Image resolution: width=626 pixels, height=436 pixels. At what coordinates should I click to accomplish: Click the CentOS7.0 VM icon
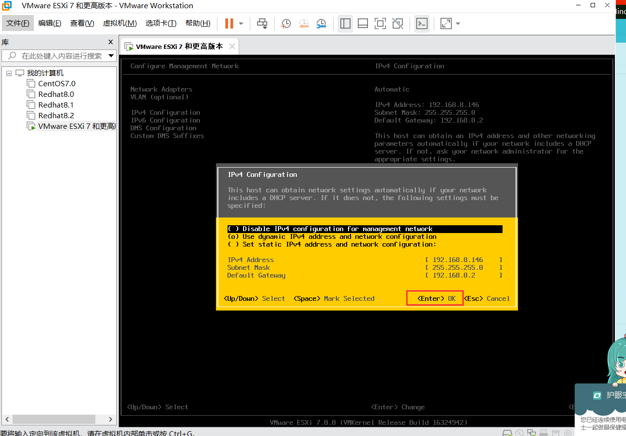pos(31,84)
